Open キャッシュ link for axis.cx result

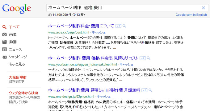point(99,32)
